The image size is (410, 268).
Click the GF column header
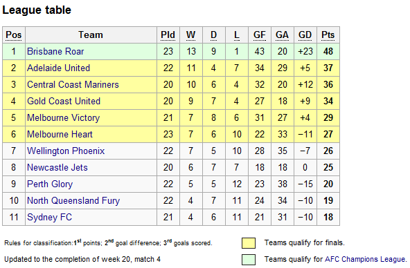point(260,35)
